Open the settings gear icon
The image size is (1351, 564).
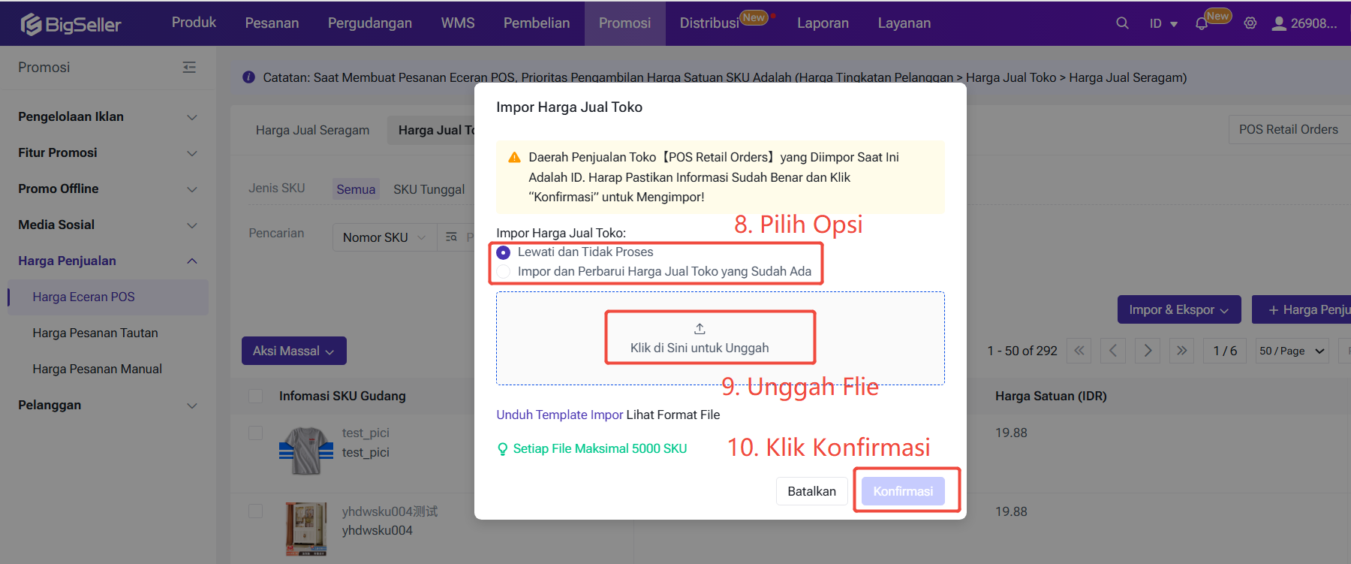[x=1250, y=23]
